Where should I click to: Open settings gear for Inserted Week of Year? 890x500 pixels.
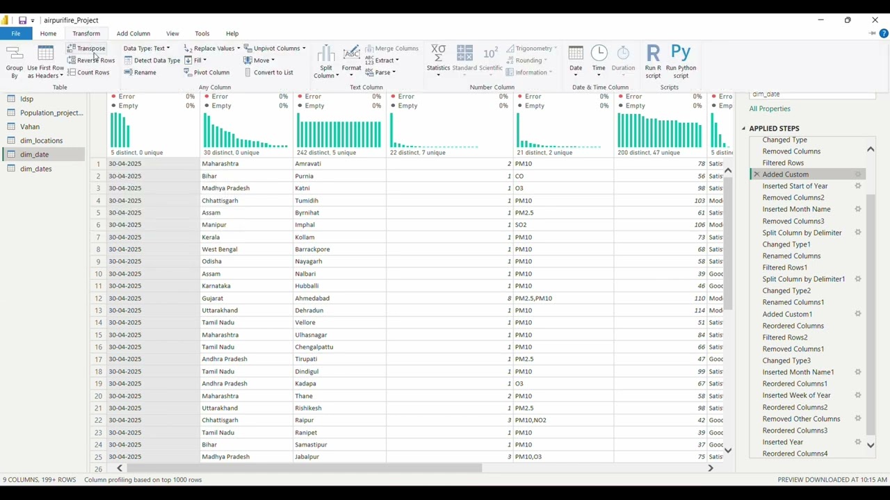coord(858,395)
